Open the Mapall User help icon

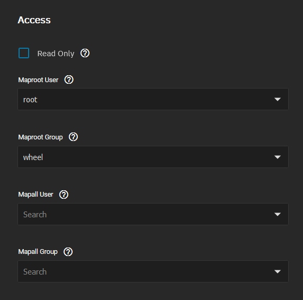tap(64, 195)
